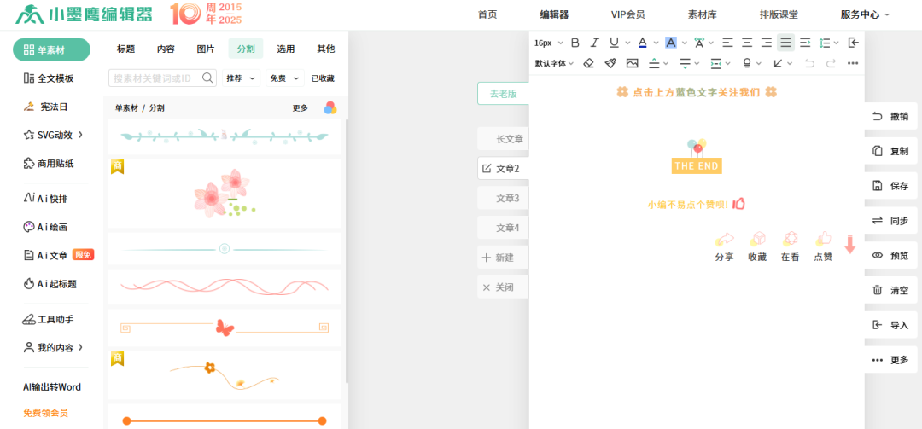Apply the text background highlight tool
Screen dimensions: 922x429
tap(671, 43)
